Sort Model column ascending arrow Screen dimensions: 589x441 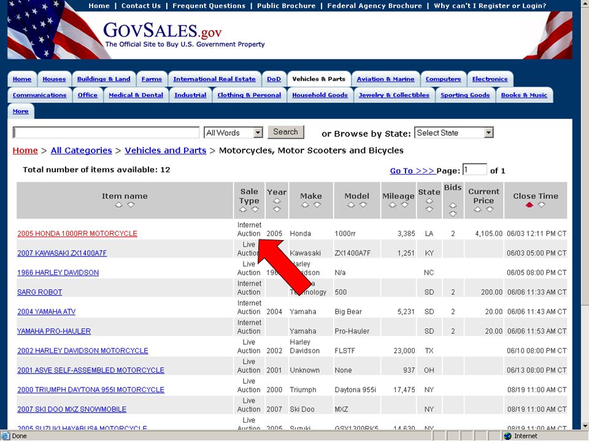[351, 205]
